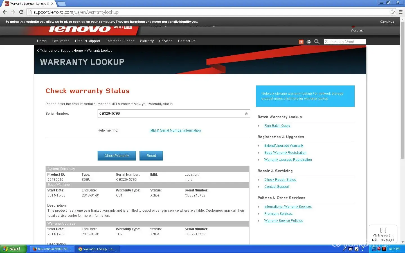This screenshot has height=253, width=405.
Task: Click the page vertical scrollbar thumb
Action: (x=402, y=90)
